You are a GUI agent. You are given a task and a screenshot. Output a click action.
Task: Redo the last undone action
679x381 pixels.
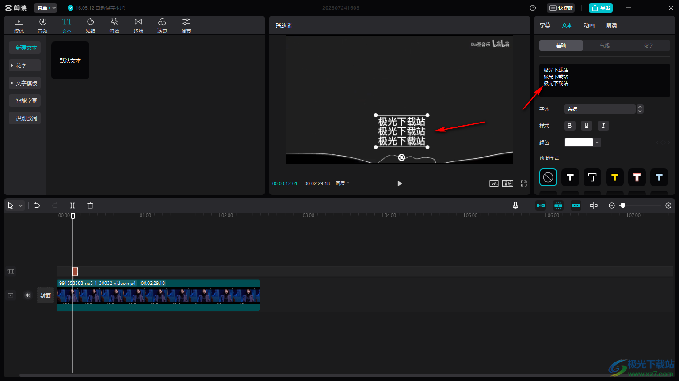point(55,205)
